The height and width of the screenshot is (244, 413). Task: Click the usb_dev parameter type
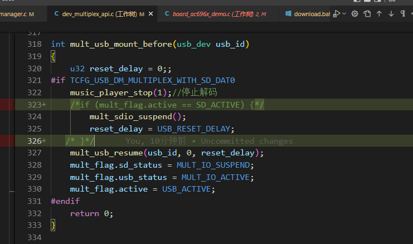click(193, 44)
